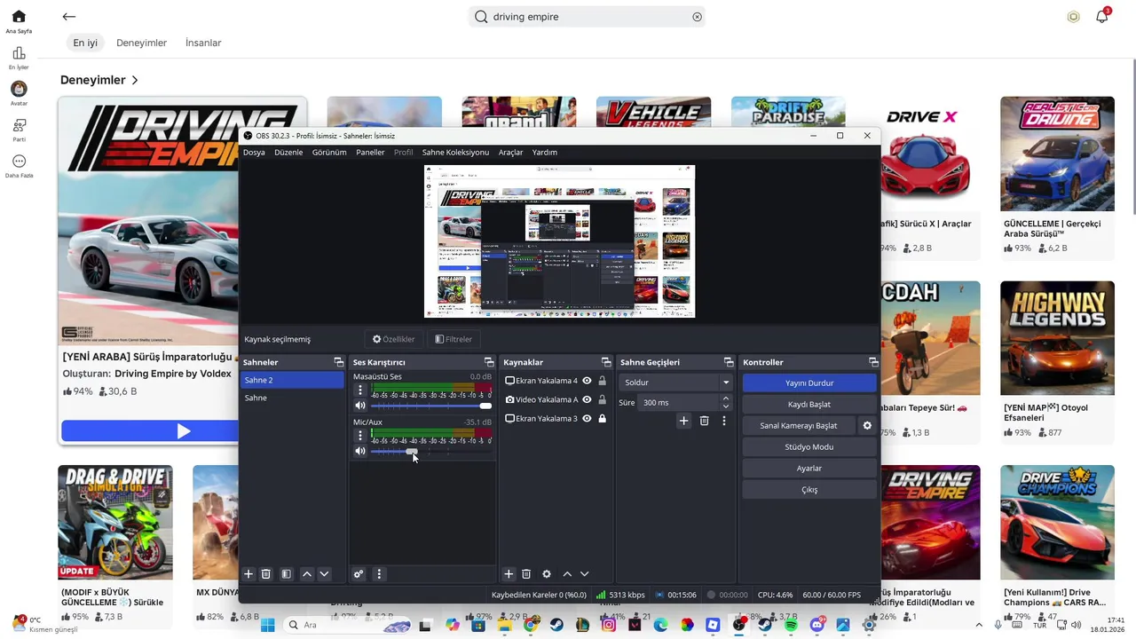Undock the Sahneler panel
Screen dimensions: 1136x639
[x=338, y=362]
